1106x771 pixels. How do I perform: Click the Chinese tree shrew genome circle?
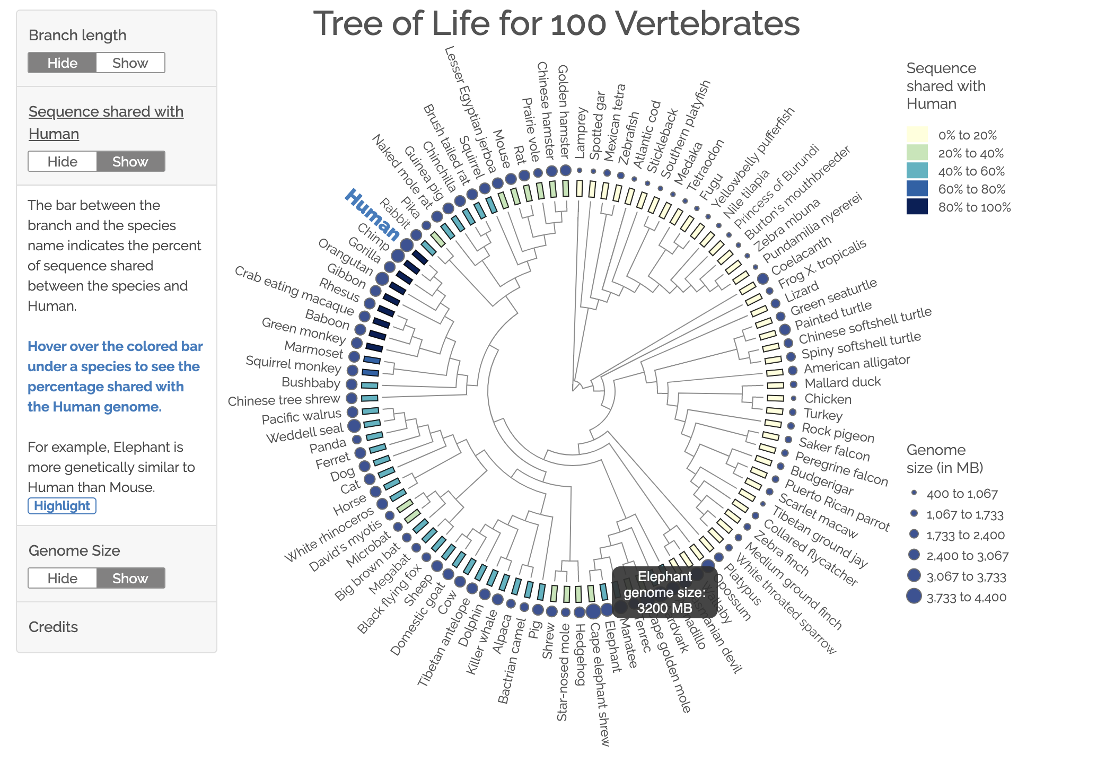[x=352, y=398]
